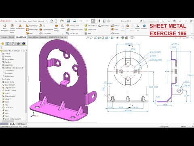Expand the Edge-Flange1 feature node
The image size is (194, 146).
click(x=1, y=88)
